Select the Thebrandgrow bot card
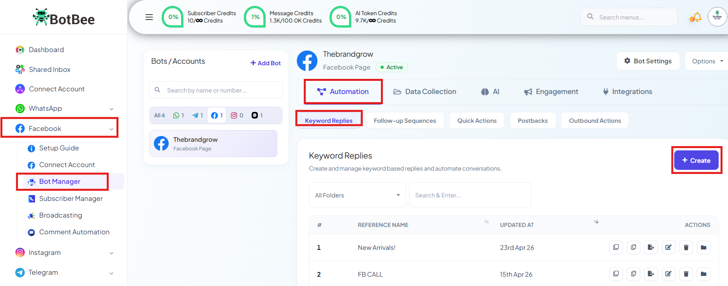Image resolution: width=728 pixels, height=286 pixels. [x=213, y=143]
